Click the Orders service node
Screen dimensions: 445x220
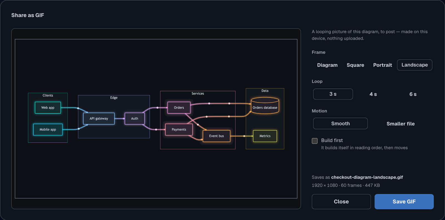tap(179, 108)
